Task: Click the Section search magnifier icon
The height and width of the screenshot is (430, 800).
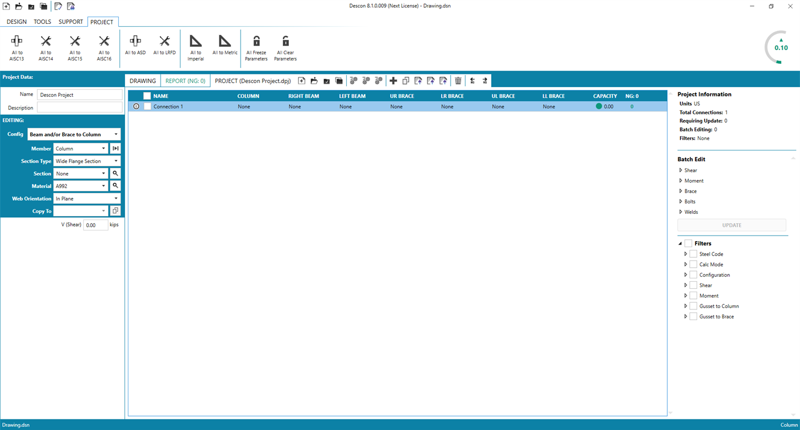Action: pos(115,174)
